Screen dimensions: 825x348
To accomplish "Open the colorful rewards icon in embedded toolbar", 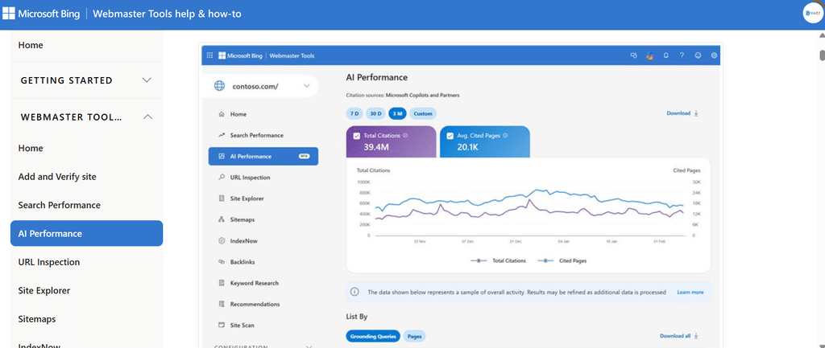I will point(650,55).
